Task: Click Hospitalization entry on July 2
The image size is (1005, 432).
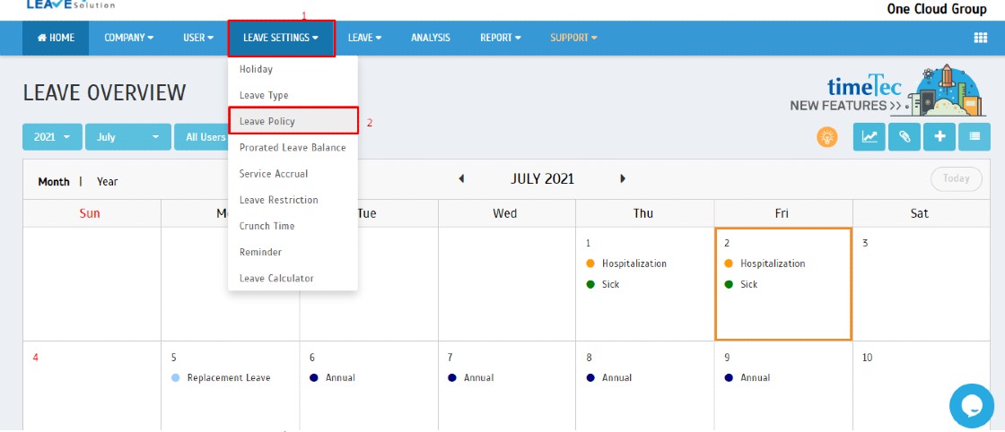Action: (x=765, y=264)
